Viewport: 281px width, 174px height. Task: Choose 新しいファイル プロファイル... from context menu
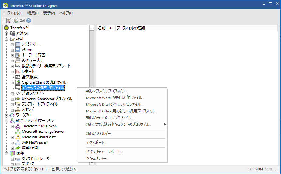pyautogui.click(x=122, y=91)
